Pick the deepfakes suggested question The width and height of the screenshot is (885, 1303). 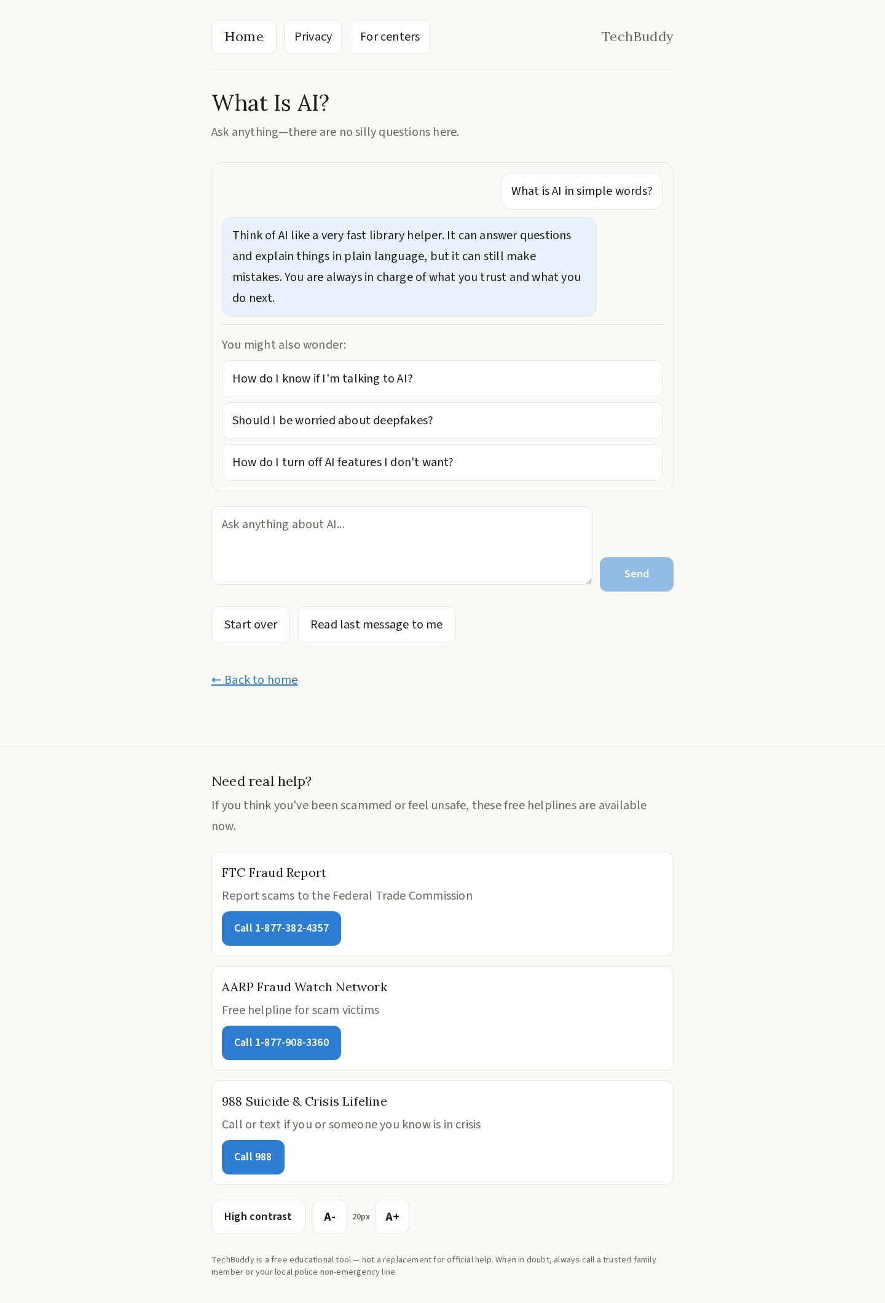442,421
